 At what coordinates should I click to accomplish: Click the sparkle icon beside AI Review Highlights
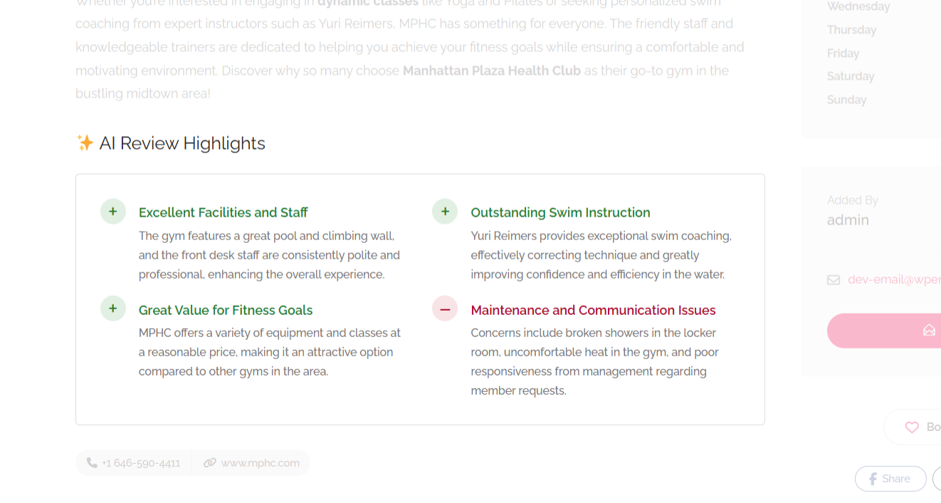click(85, 143)
